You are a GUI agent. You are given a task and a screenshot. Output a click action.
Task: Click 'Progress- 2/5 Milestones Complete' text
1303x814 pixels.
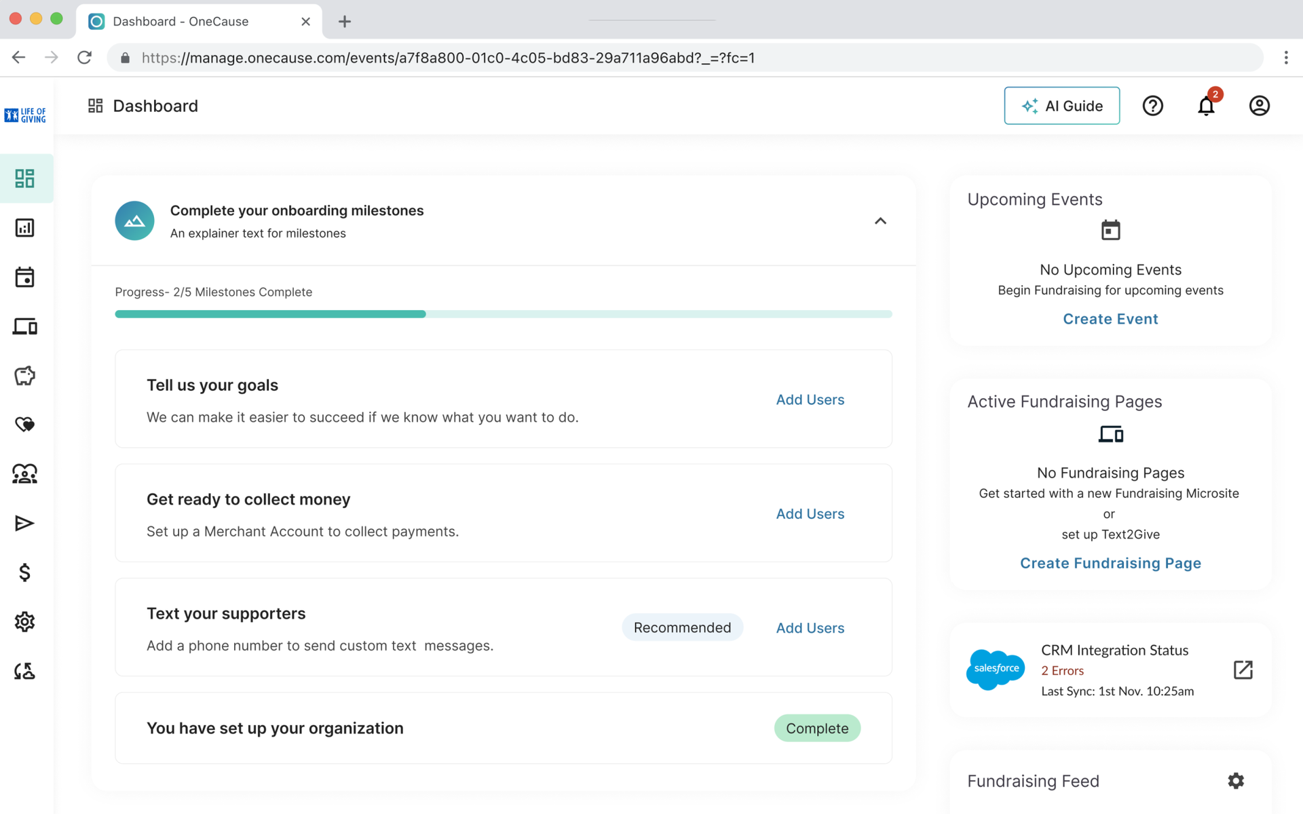click(x=213, y=292)
